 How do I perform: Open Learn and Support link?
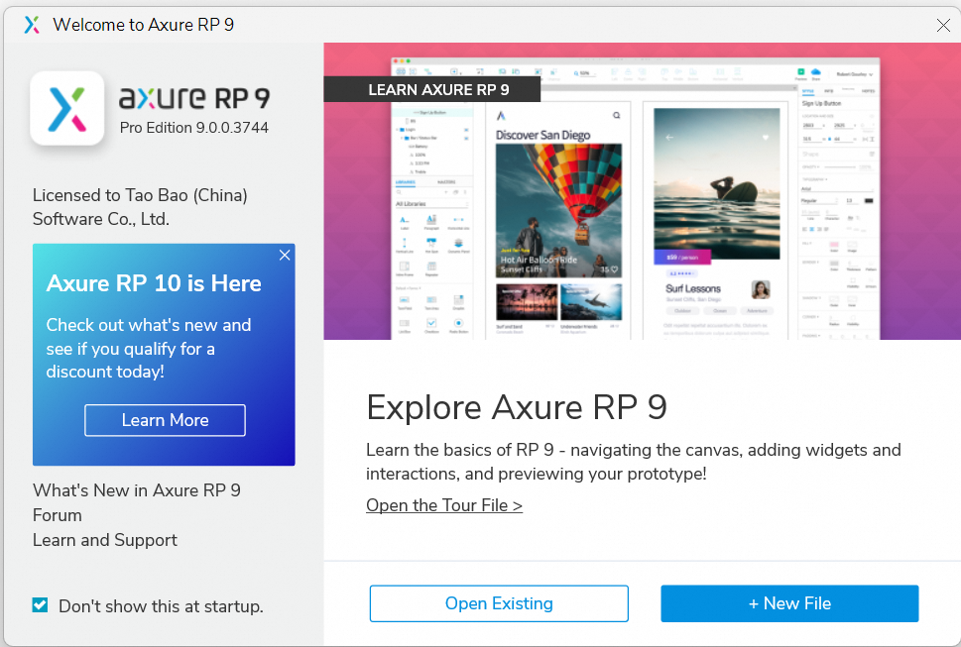click(105, 540)
